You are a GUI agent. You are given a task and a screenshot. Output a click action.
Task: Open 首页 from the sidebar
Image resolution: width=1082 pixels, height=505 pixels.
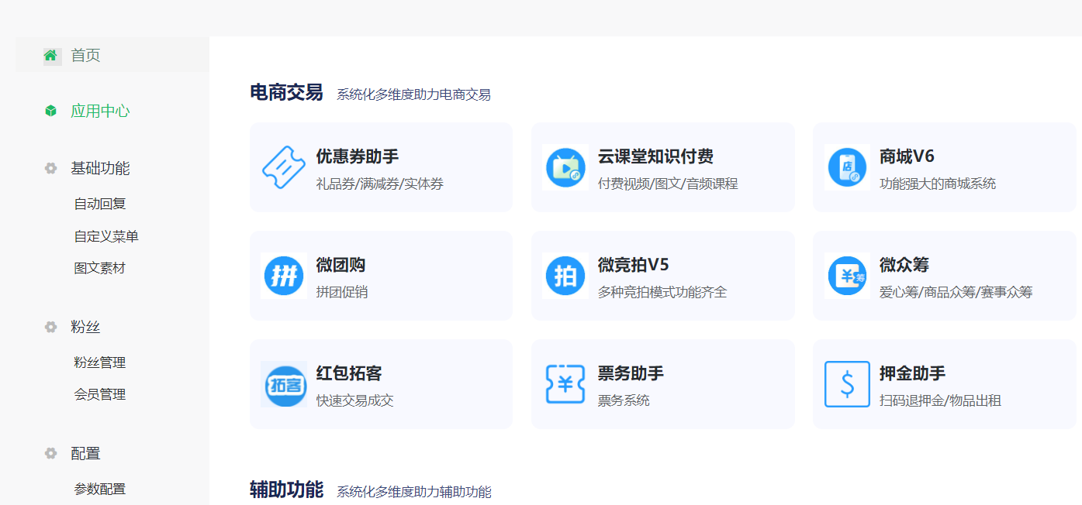click(x=85, y=54)
